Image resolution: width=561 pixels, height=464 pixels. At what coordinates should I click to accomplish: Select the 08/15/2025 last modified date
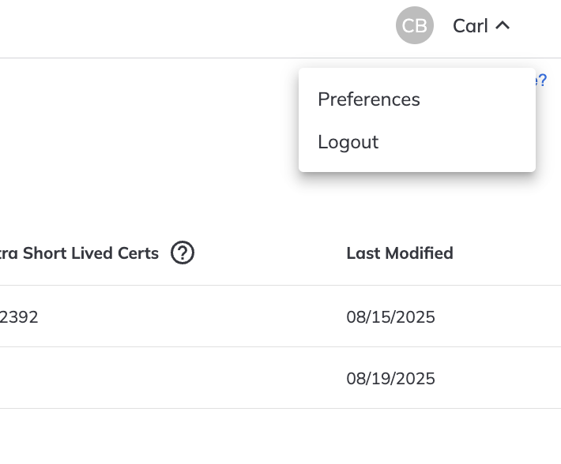point(390,317)
